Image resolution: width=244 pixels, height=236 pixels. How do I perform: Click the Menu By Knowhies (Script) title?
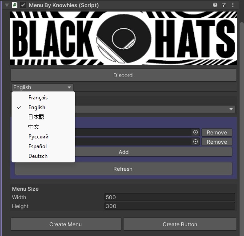(64, 5)
